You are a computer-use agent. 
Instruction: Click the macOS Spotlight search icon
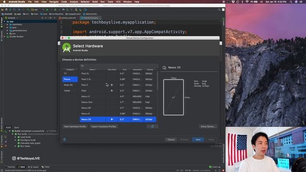291,2
